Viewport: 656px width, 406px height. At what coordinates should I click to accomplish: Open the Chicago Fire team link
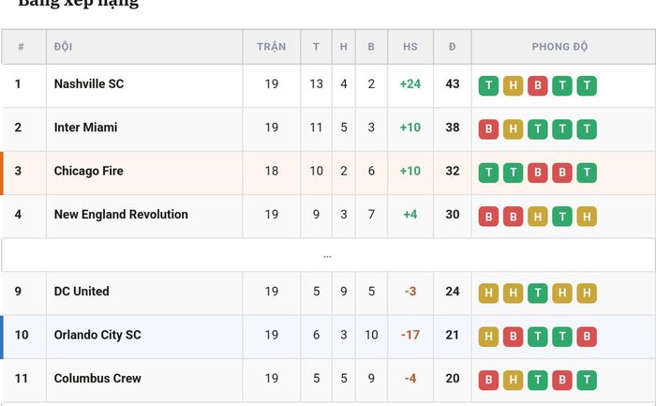click(89, 171)
